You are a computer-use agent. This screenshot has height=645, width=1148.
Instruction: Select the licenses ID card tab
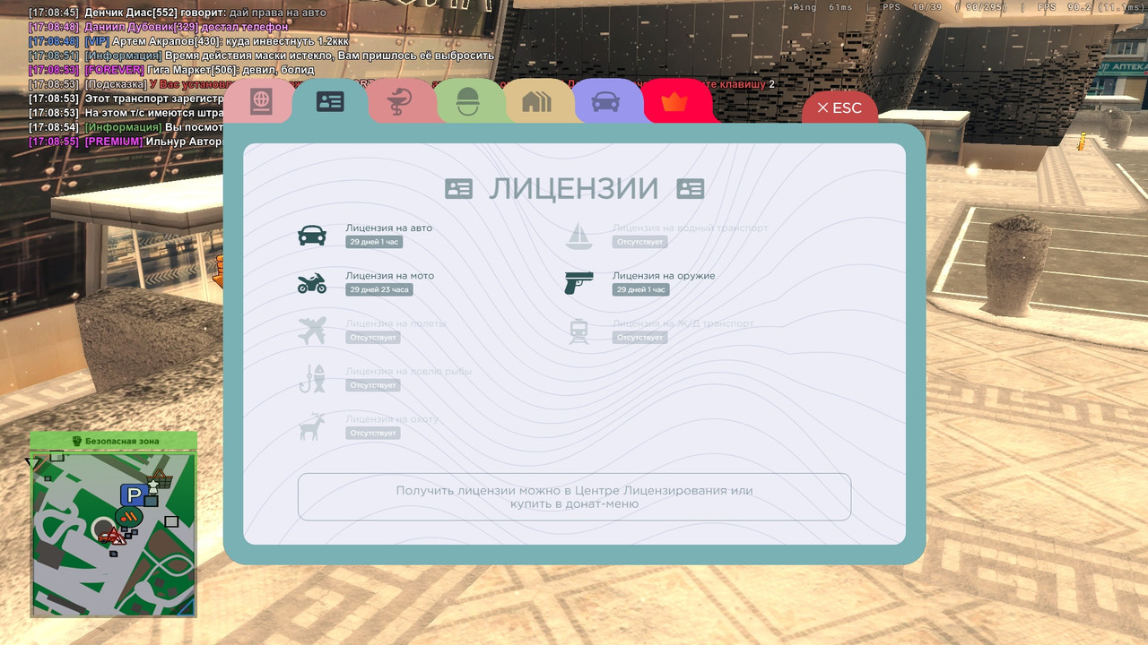330,101
